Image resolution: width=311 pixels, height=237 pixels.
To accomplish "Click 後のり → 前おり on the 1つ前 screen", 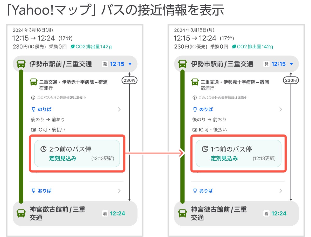I will point(209,120).
